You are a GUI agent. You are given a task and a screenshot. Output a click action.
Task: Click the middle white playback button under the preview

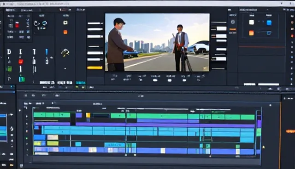170,80
